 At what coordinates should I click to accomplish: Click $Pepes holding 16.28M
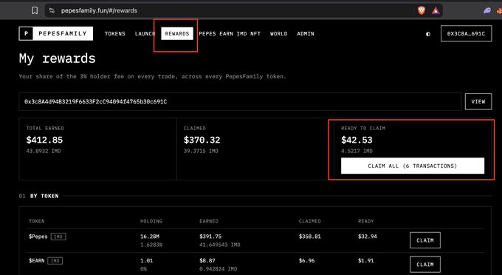150,237
